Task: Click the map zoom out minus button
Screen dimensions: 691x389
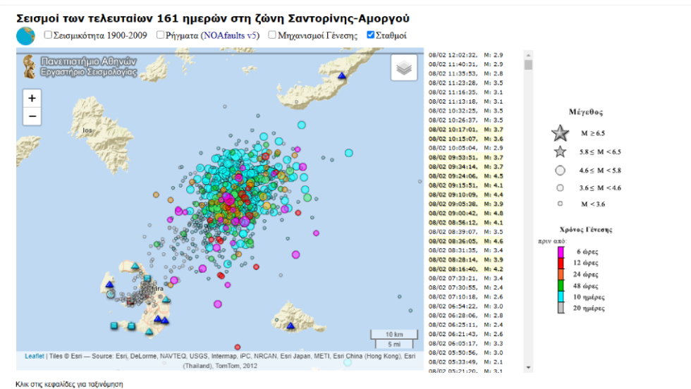Action: [32, 116]
